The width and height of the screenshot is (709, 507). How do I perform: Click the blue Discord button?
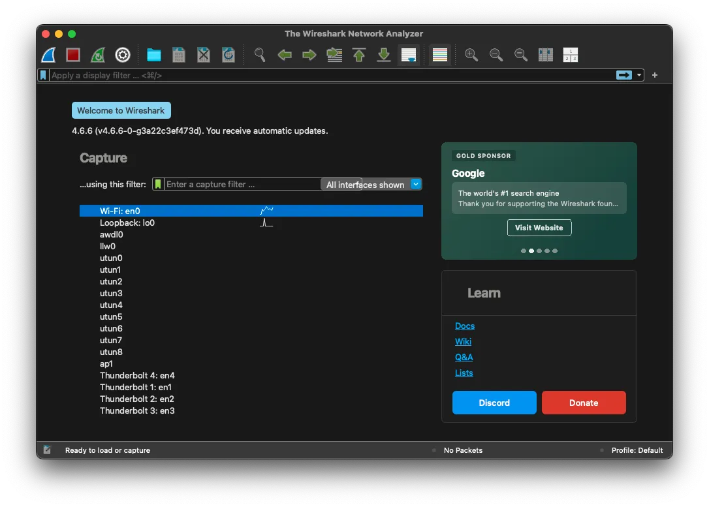[x=494, y=403]
